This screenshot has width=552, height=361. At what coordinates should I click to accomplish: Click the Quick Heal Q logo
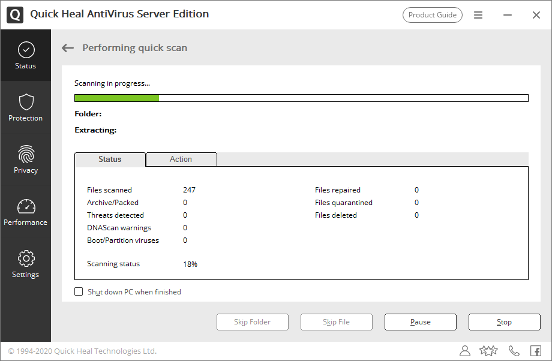(x=15, y=15)
